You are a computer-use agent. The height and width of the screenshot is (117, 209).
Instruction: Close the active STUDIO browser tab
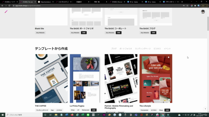click(x=35, y=2)
